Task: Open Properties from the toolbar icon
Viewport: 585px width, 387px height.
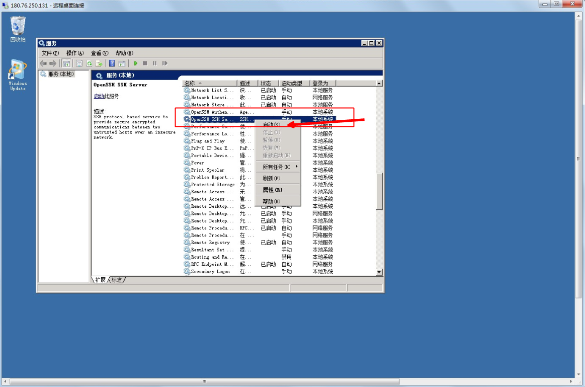Action: tap(79, 63)
